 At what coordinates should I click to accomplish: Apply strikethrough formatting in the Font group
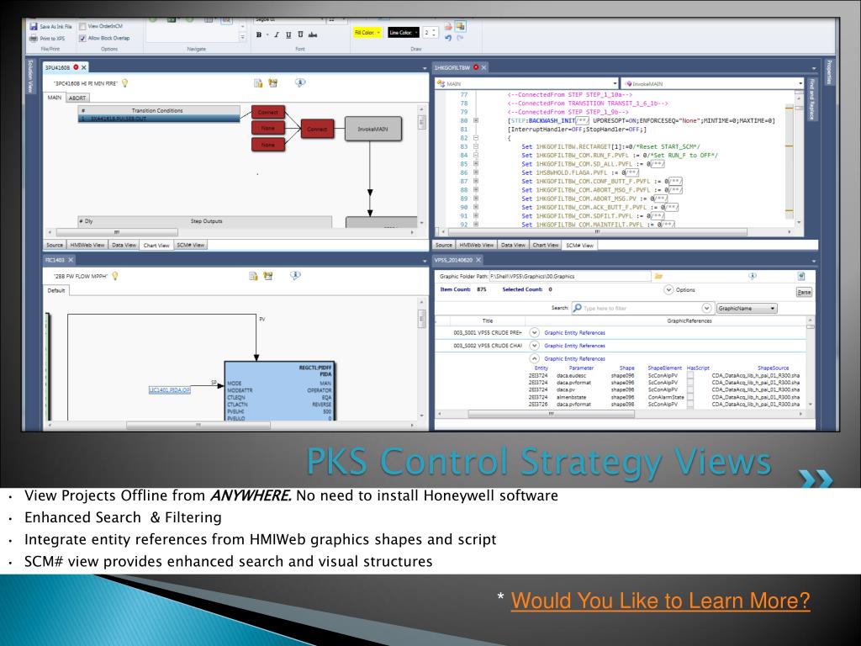[313, 34]
